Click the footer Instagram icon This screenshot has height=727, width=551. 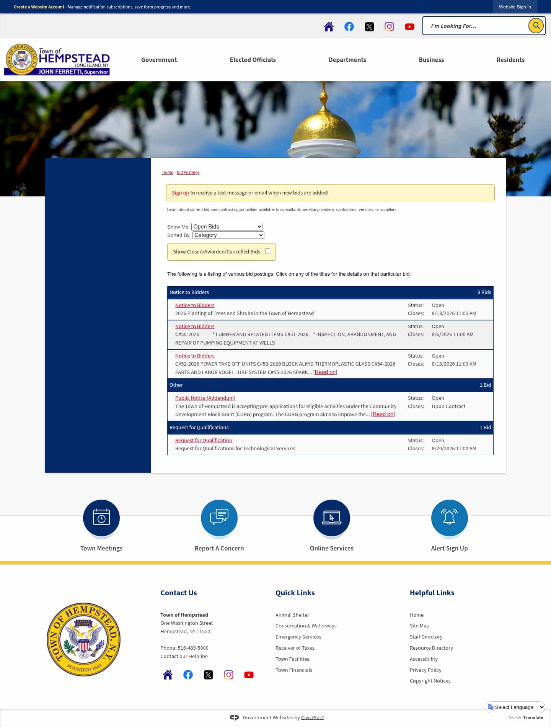point(228,675)
